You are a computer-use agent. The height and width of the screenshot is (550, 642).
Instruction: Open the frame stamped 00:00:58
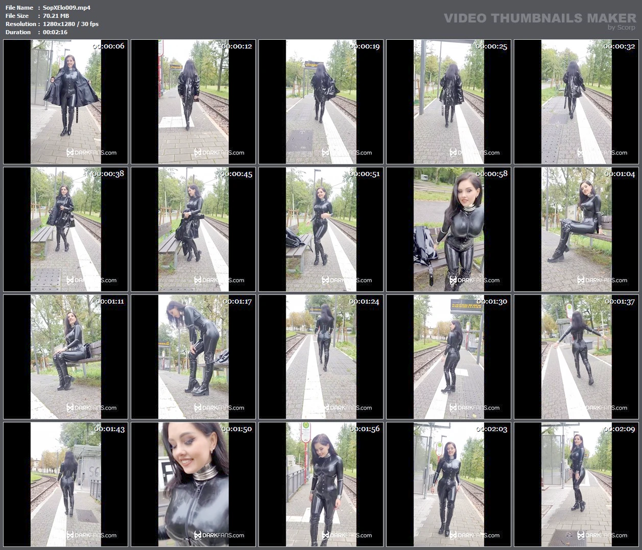click(x=448, y=229)
